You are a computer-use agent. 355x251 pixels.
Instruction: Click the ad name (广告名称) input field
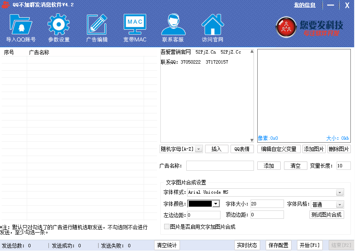click(220, 166)
